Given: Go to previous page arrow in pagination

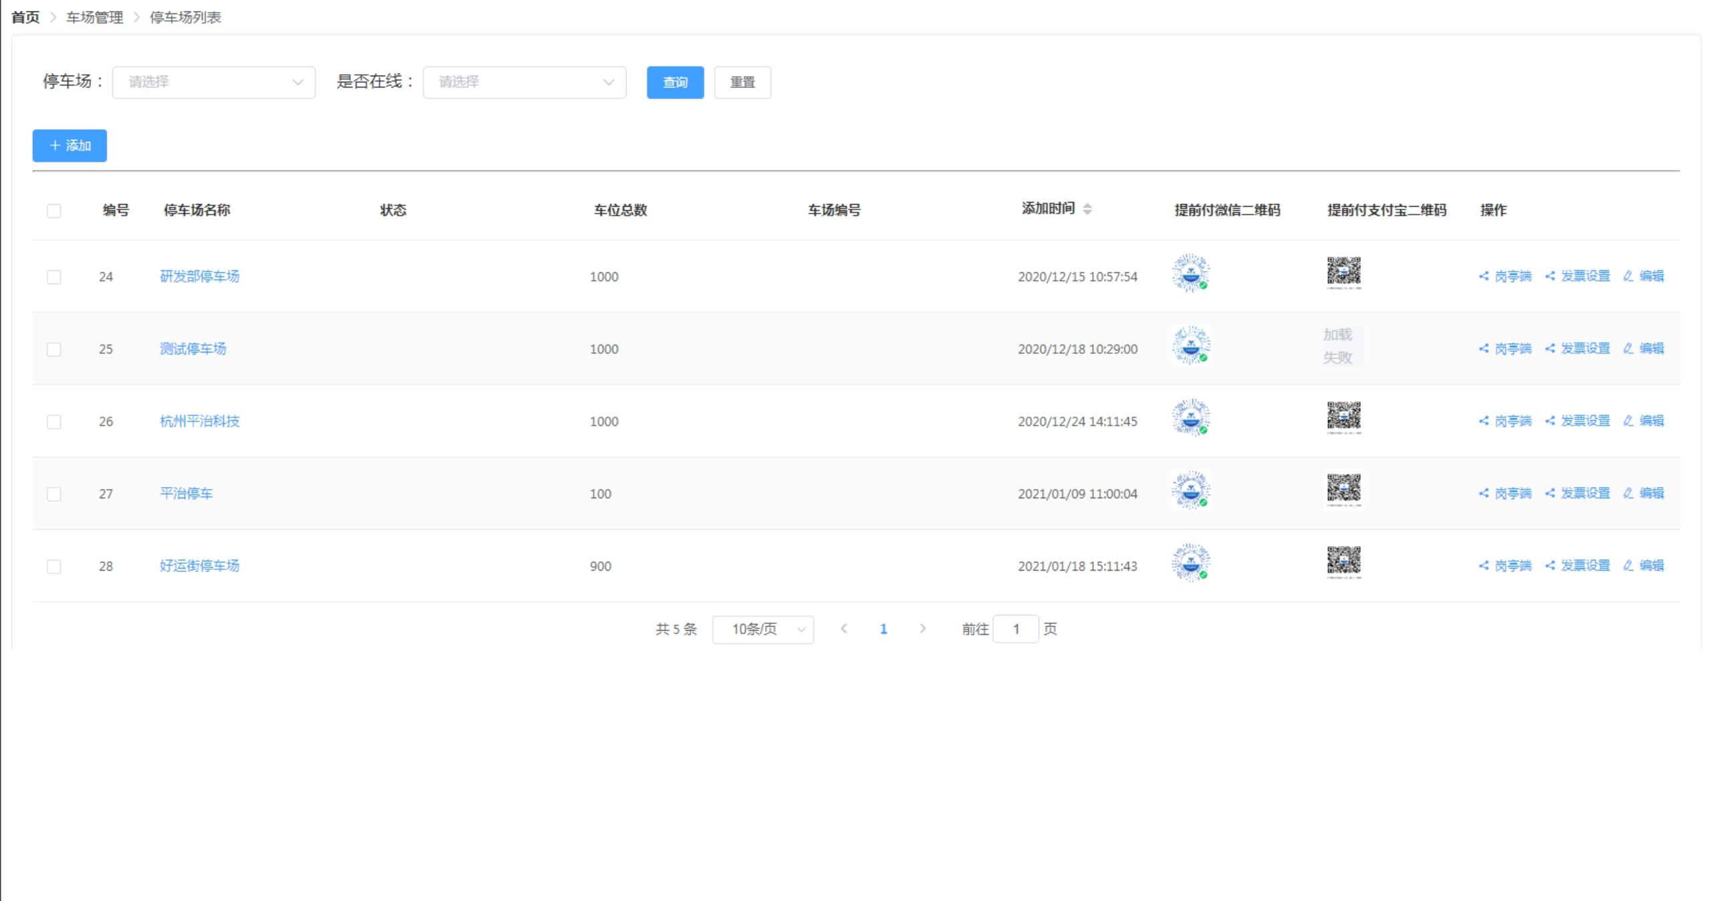Looking at the screenshot, I should 844,629.
